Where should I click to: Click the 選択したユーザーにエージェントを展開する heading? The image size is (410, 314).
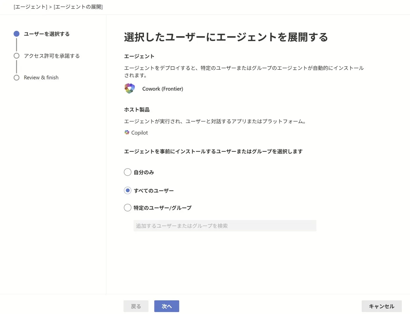click(226, 37)
